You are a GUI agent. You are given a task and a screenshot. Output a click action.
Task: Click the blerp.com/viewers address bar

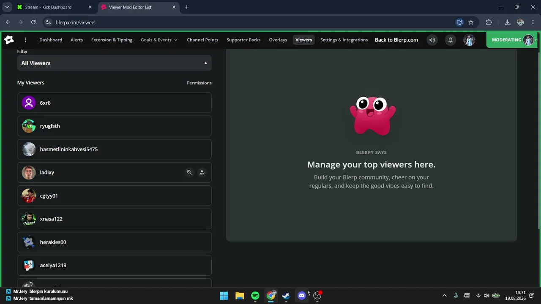(253, 22)
